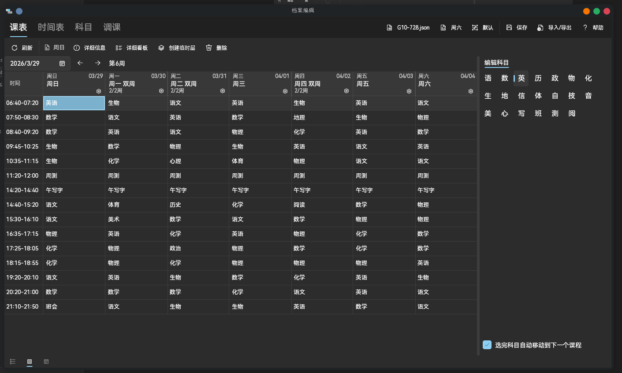
Task: Toggle 选完科目自动移动到下一个课程 checkbox
Action: tap(487, 345)
